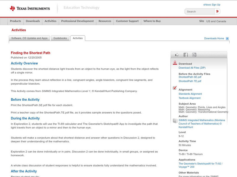The height and width of the screenshot is (177, 237).
Task: Click the thumbs-up like icon
Action: pyautogui.click(x=177, y=55)
